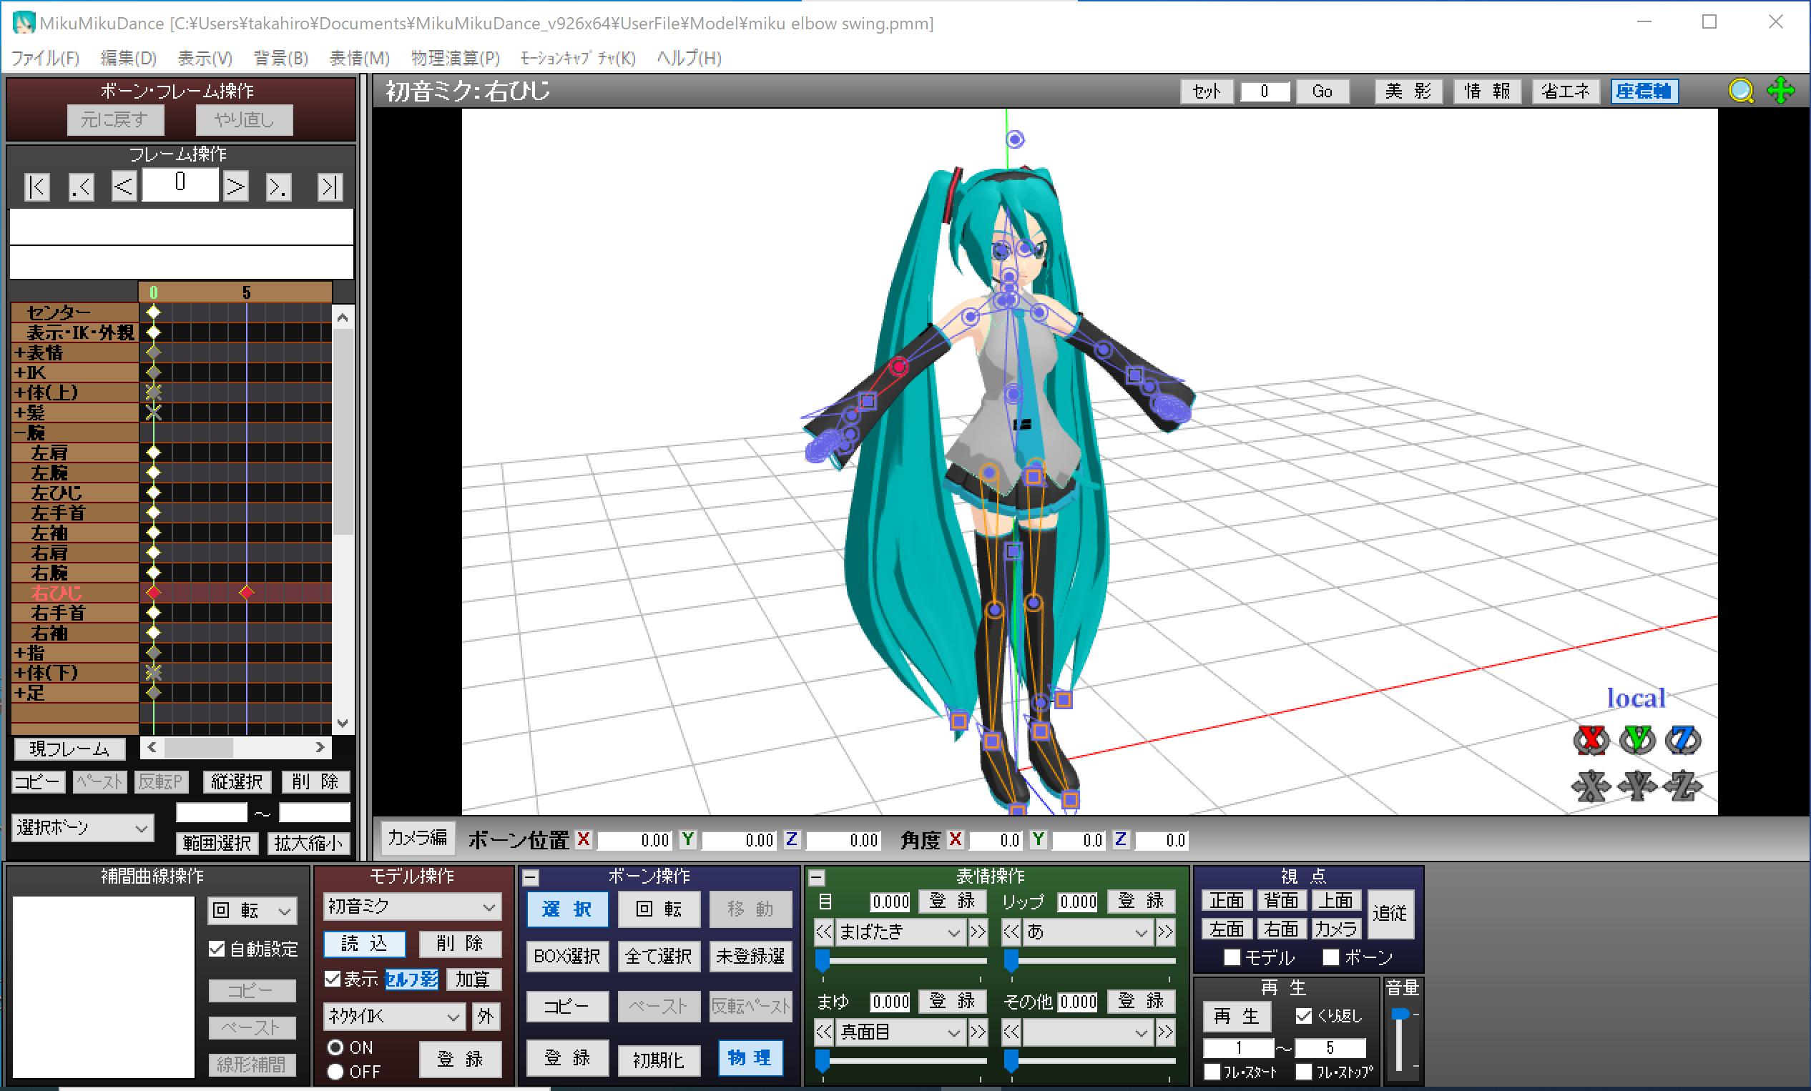Screen dimensions: 1811x1091
Task: Open the まばたき eye morph dropdown
Action: click(900, 932)
